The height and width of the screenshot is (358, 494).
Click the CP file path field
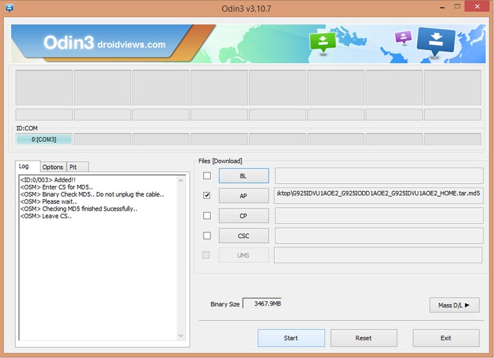(379, 215)
